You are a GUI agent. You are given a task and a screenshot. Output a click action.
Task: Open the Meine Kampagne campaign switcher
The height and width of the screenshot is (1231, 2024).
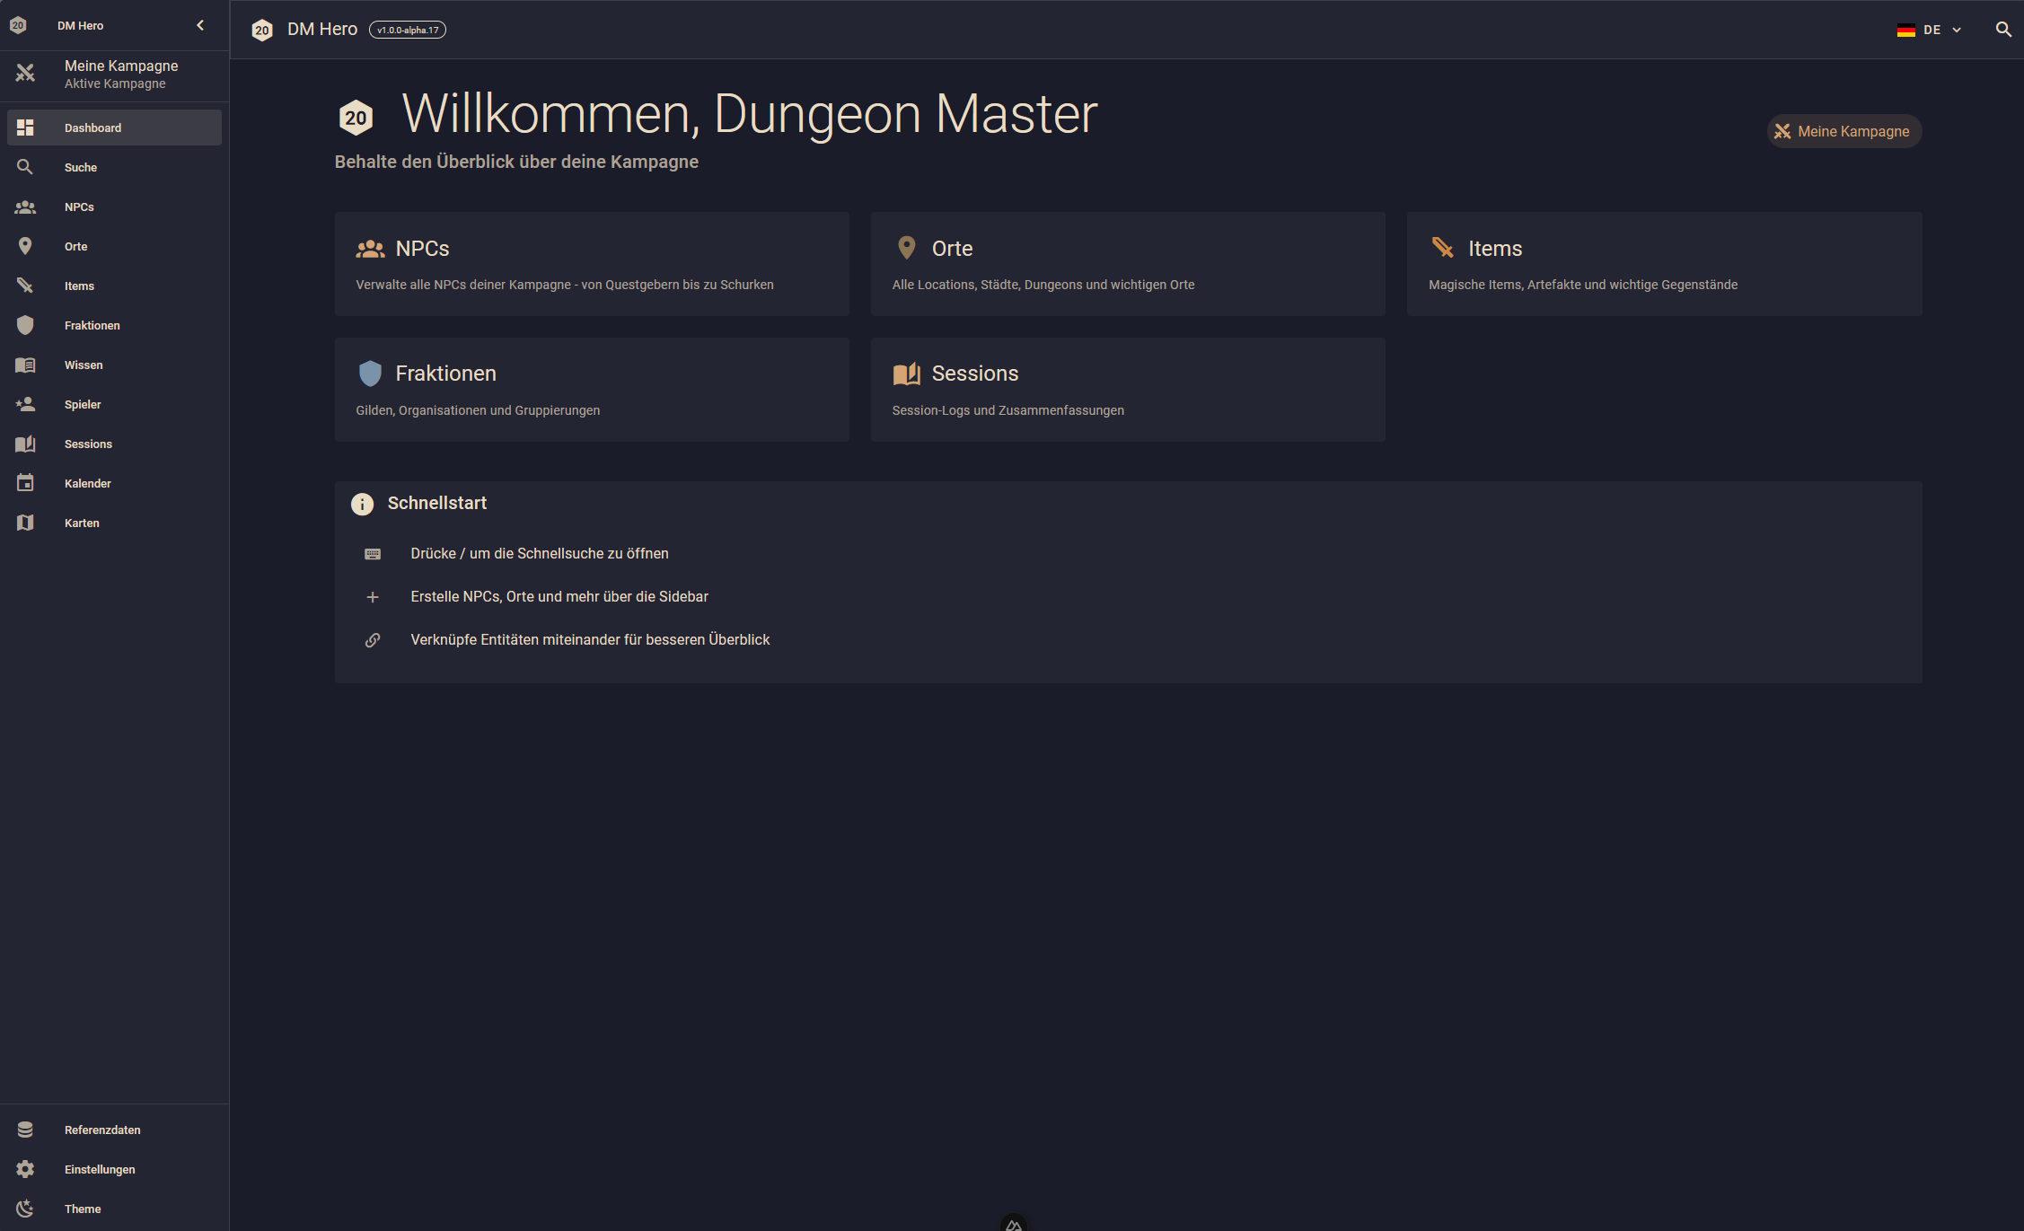coord(114,74)
